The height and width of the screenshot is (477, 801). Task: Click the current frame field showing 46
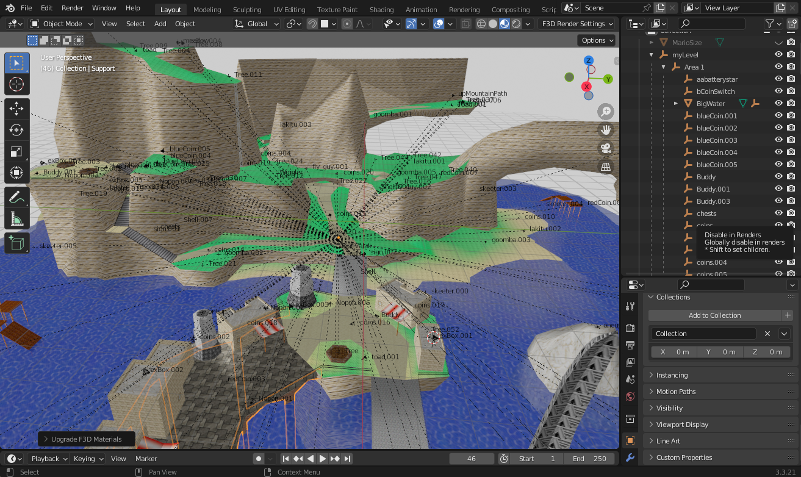pyautogui.click(x=471, y=459)
